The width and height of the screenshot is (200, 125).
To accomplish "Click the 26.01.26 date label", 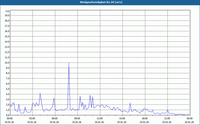I will 189,122.
